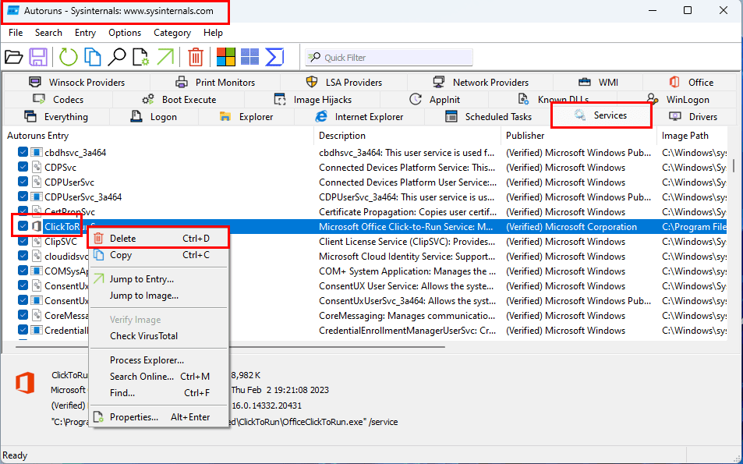The width and height of the screenshot is (743, 464).
Task: Click Process Explorer... in context menu
Action: pos(159,360)
